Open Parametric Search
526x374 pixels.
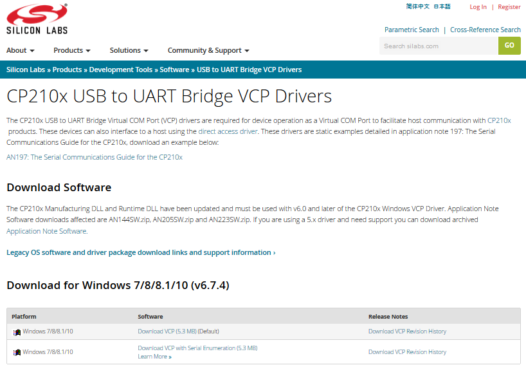[412, 30]
